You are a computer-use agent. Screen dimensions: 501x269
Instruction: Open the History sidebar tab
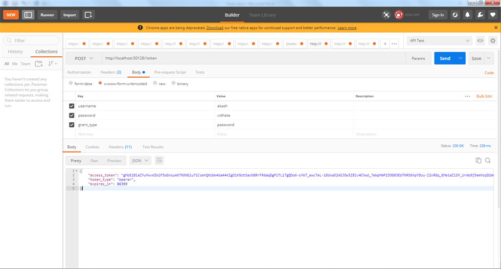[x=15, y=51]
